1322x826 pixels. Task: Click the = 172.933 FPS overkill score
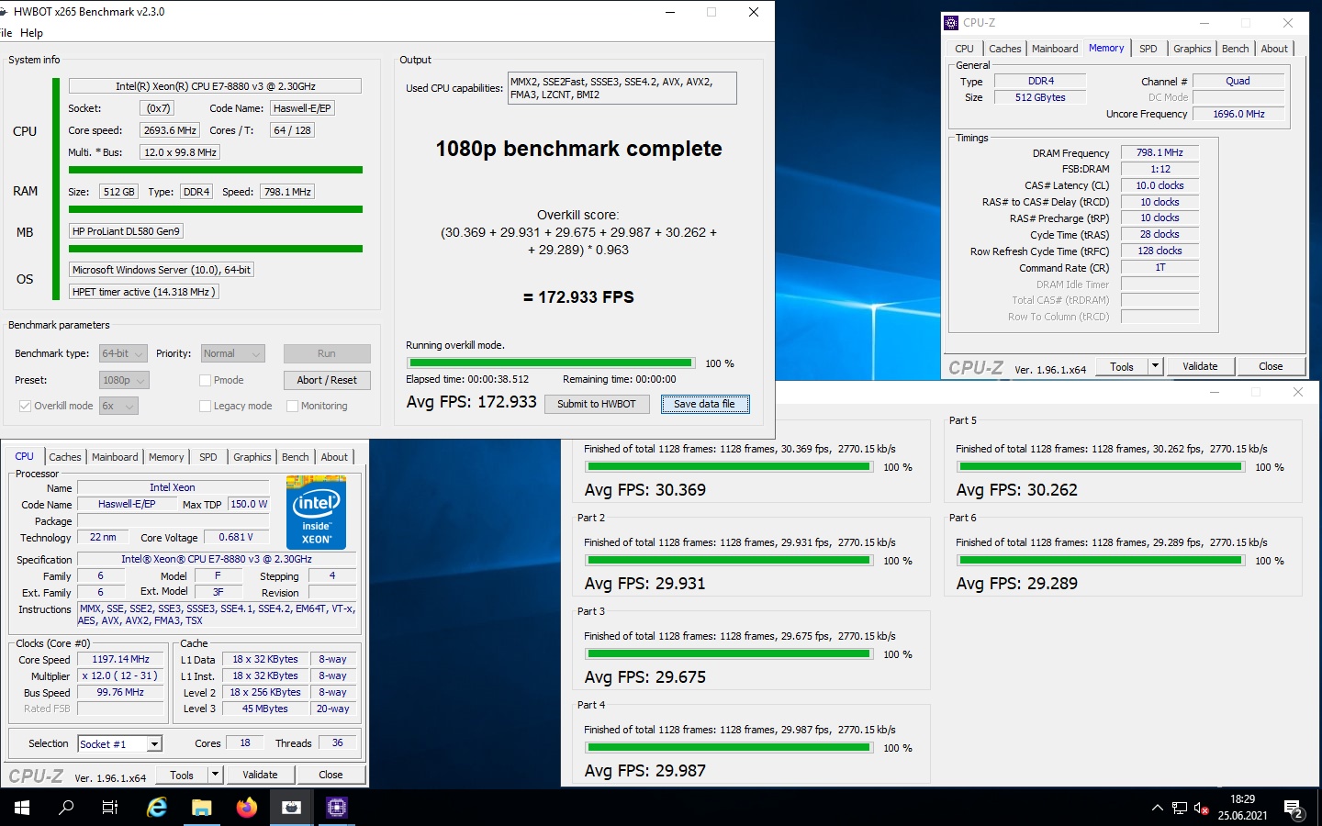pyautogui.click(x=578, y=297)
